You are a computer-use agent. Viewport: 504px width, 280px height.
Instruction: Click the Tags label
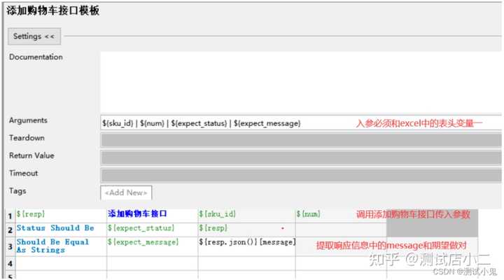(17, 191)
